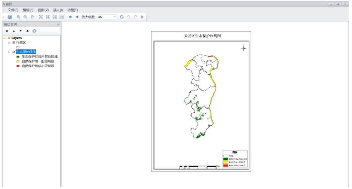The height and width of the screenshot is (189, 352).
Task: Move layer to top in layer panel
Action: click(7, 31)
